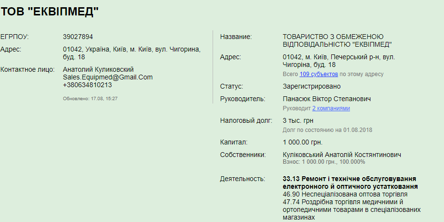Click contact name Анатолий Куликовский

click(98, 69)
